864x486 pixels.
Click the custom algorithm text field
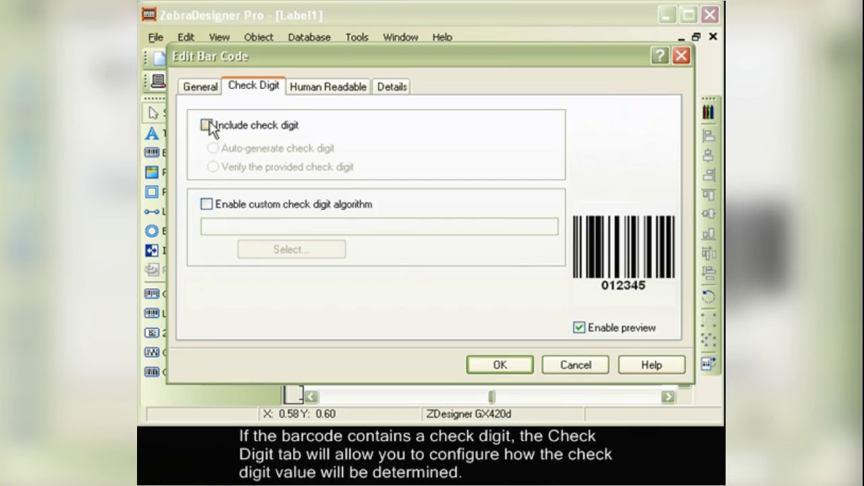click(x=379, y=226)
